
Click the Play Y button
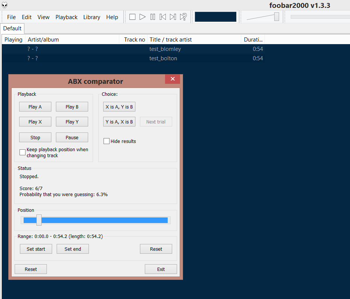[72, 122]
